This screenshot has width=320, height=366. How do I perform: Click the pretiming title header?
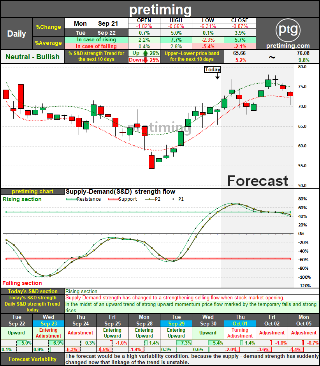point(160,10)
